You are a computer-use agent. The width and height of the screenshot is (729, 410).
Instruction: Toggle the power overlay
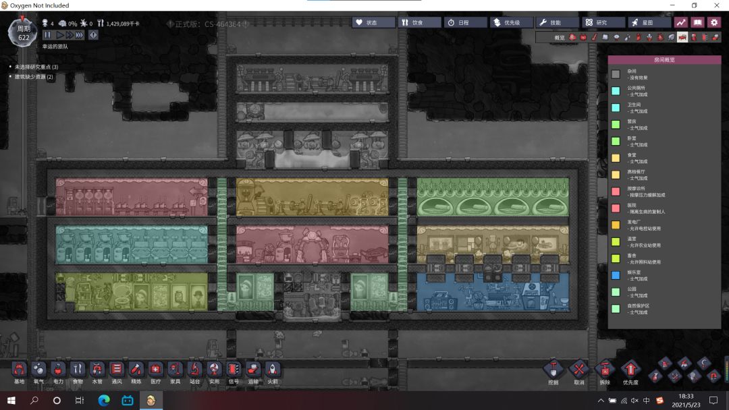tap(583, 37)
